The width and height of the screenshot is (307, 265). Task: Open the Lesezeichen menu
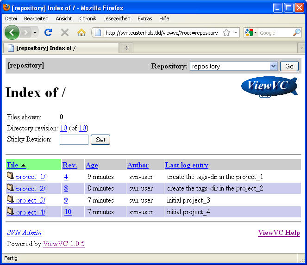pyautogui.click(x=116, y=18)
